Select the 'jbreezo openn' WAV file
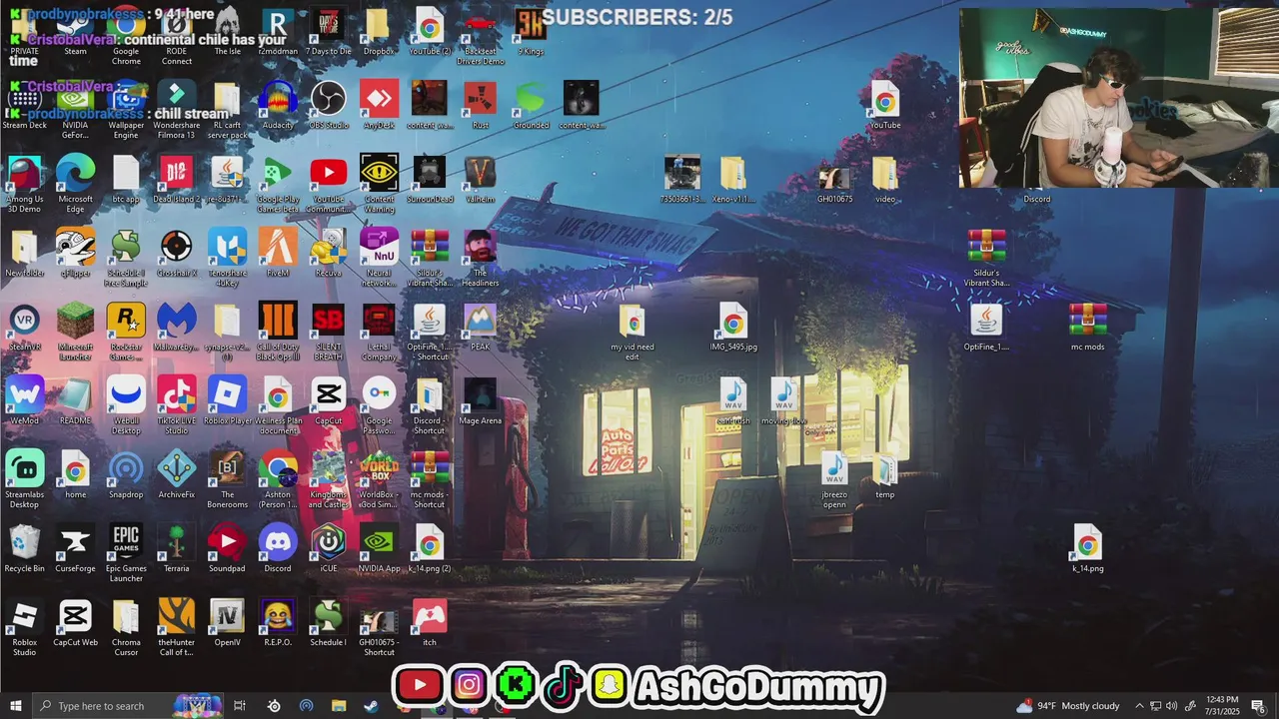1279x719 pixels. point(834,480)
